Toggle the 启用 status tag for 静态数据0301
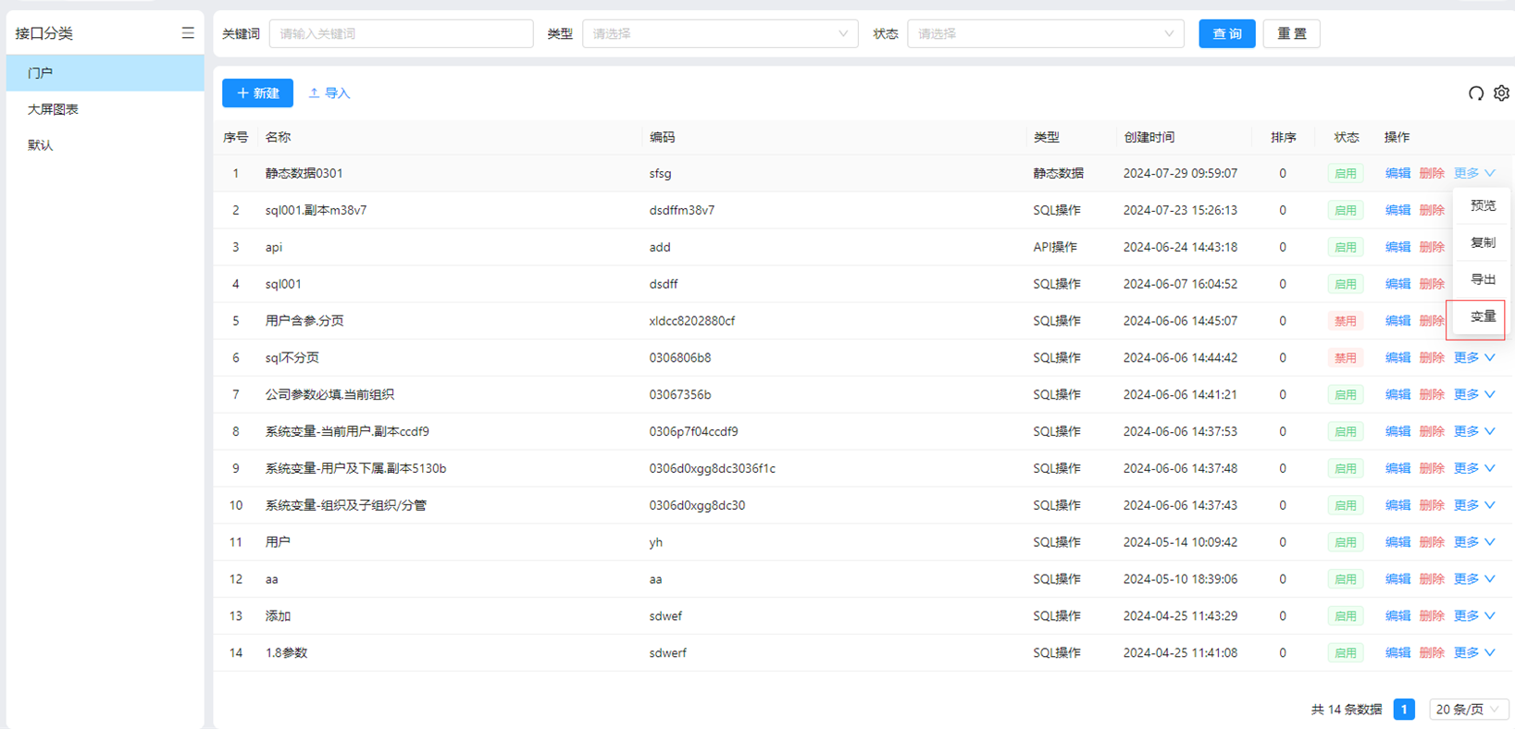The height and width of the screenshot is (730, 1515). [x=1345, y=174]
